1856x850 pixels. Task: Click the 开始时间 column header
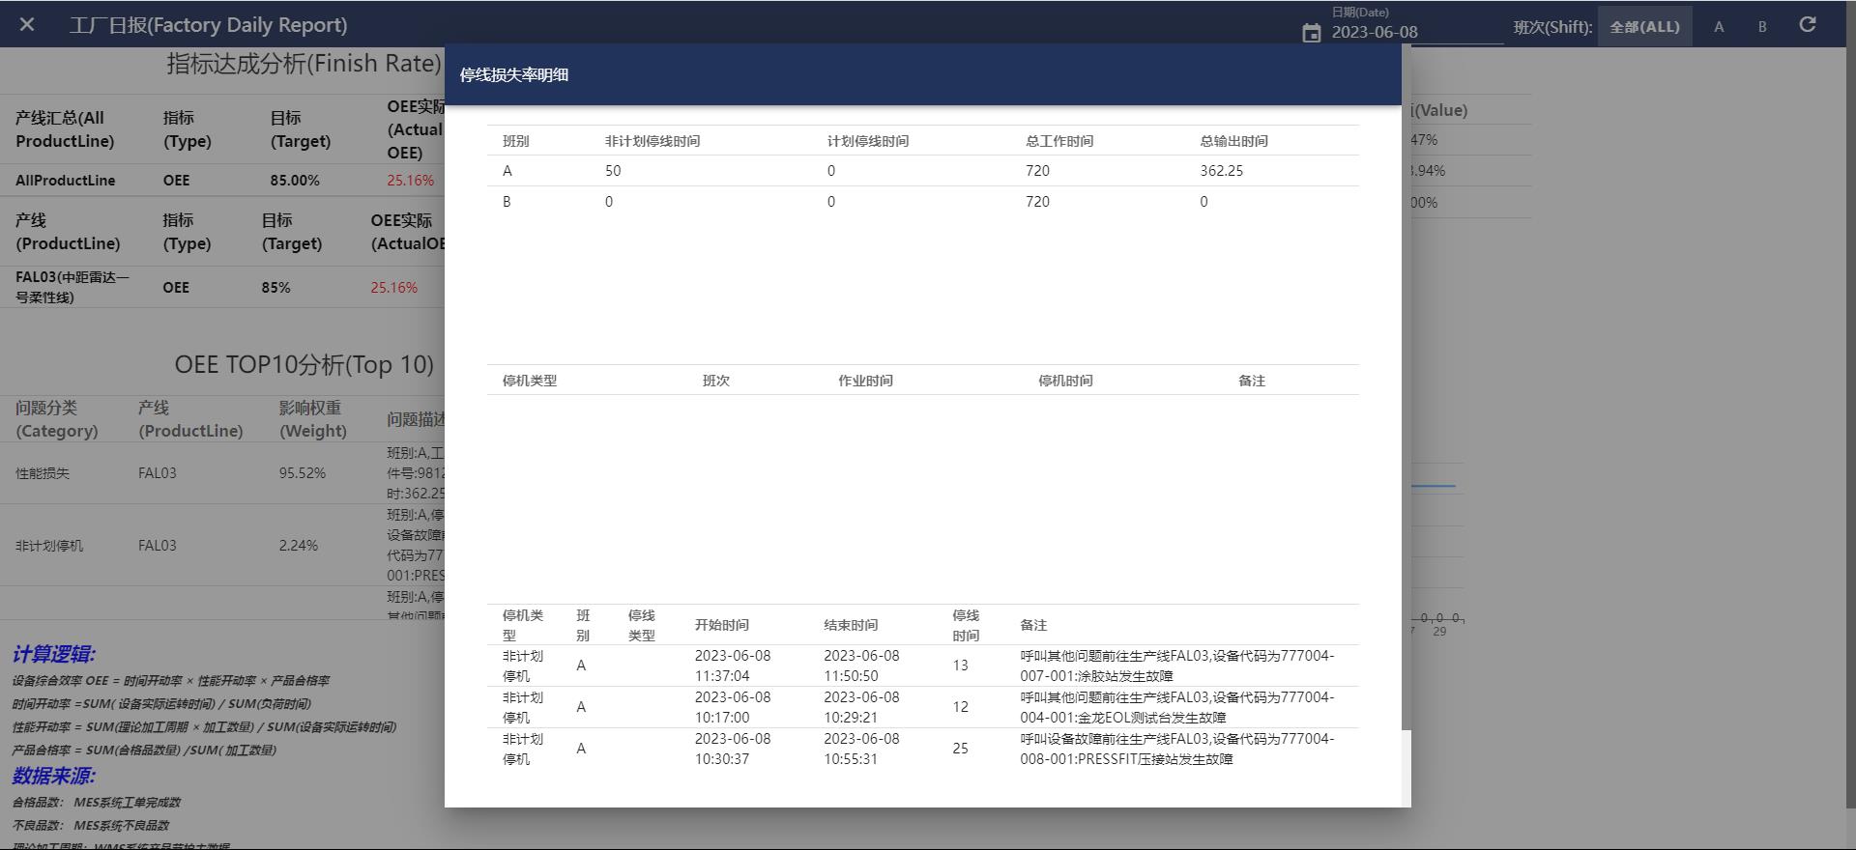click(x=722, y=625)
